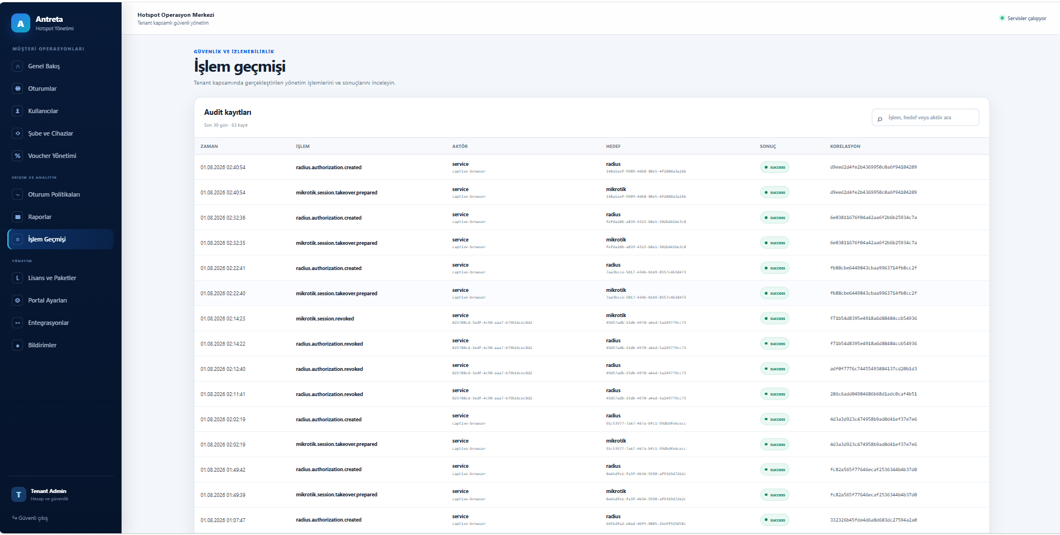
Task: Click the Servisler çalışıyor status dot
Action: 1002,18
